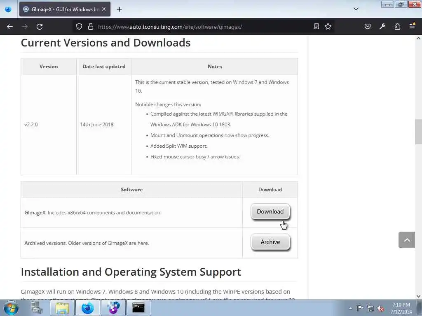Click the Firefox View icon left of tabs
Viewport: 422px width, 316px height.
[x=8, y=9]
